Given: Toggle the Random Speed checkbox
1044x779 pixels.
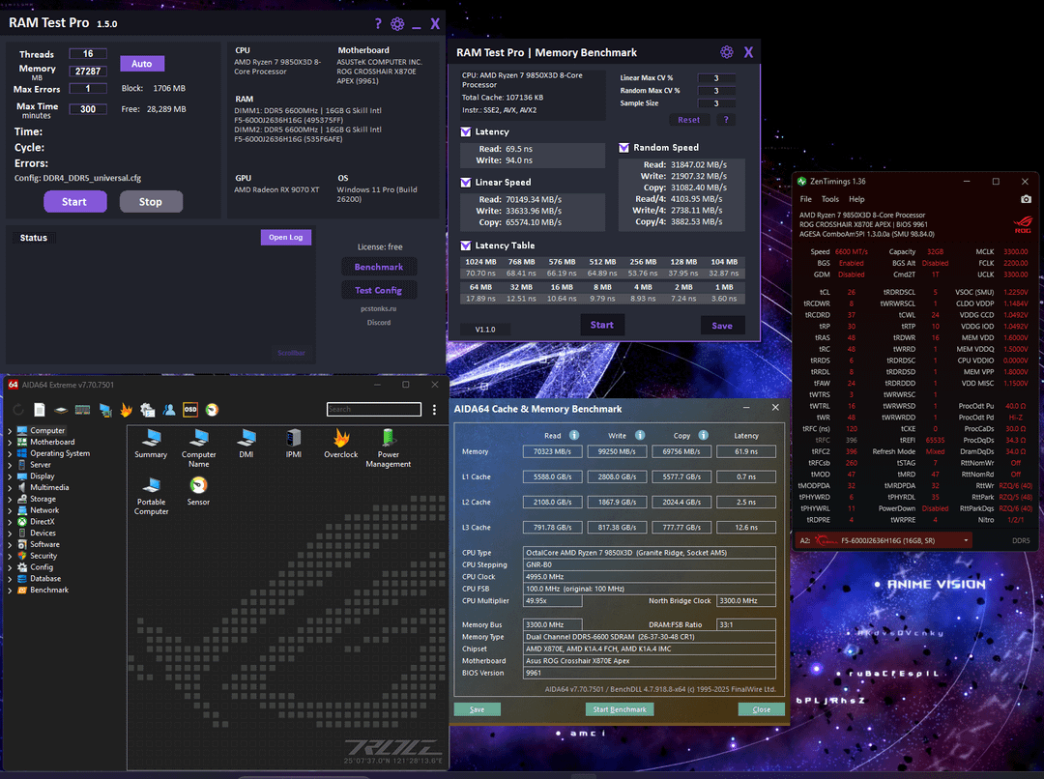Looking at the screenshot, I should pos(624,148).
